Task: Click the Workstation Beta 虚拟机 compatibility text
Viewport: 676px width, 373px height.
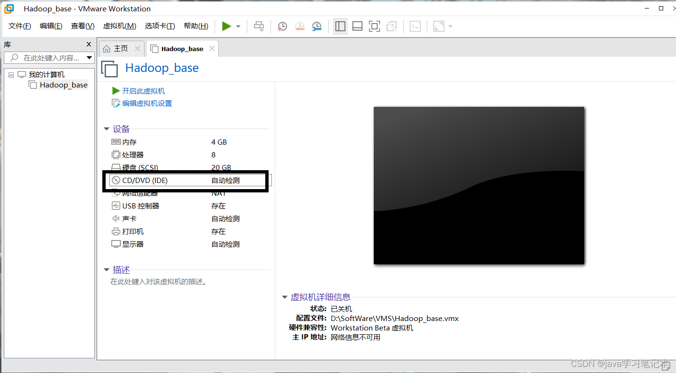Action: tap(372, 328)
